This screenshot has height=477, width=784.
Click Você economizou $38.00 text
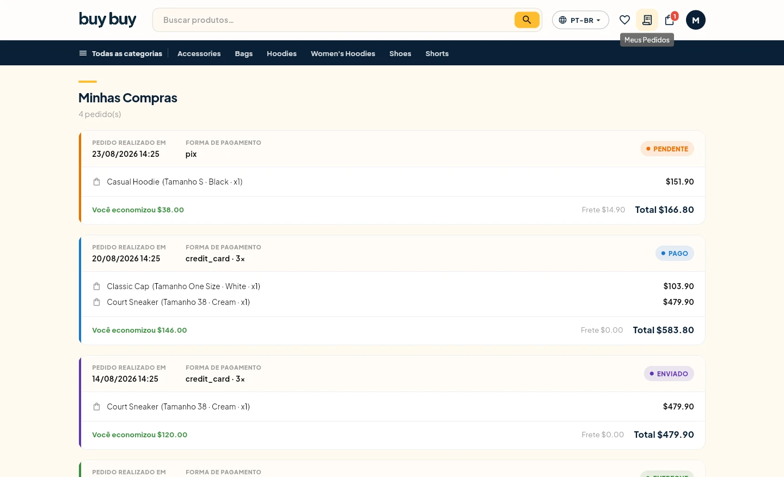pos(138,210)
